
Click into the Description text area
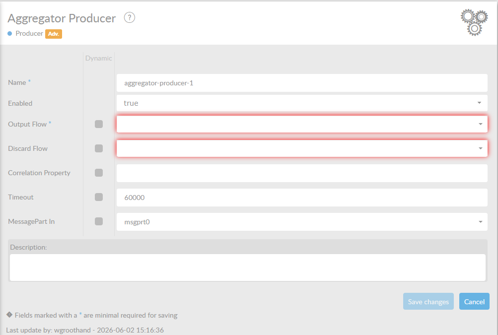[247, 268]
